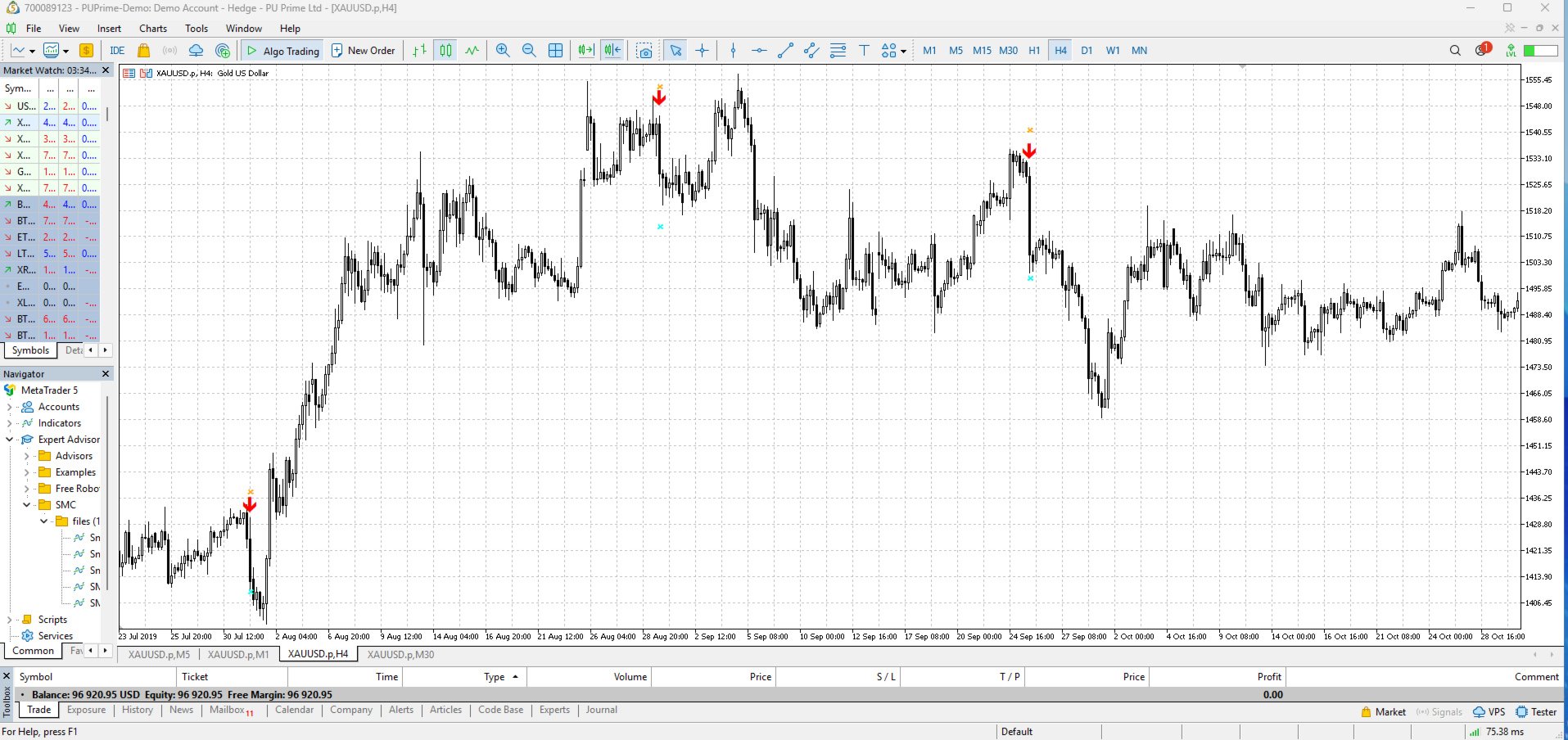1568x740 pixels.
Task: Open the Calendar tab in Toolbox
Action: point(295,711)
